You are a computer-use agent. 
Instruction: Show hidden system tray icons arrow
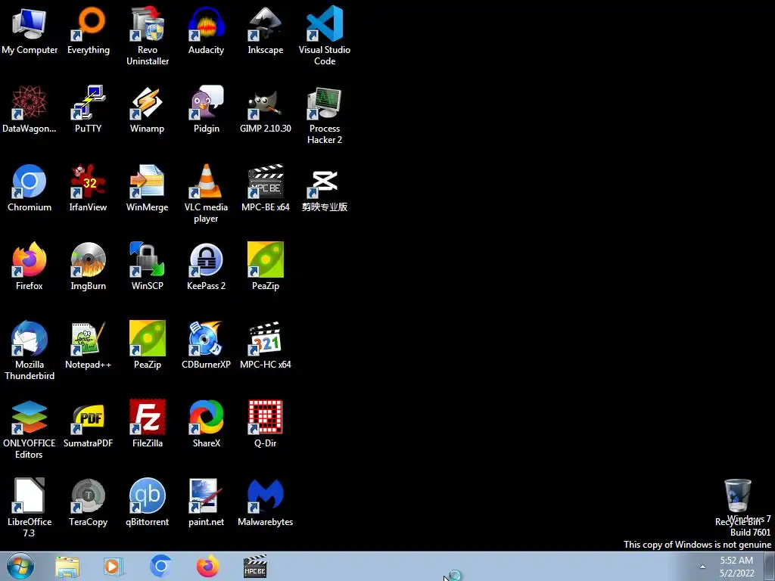click(702, 567)
